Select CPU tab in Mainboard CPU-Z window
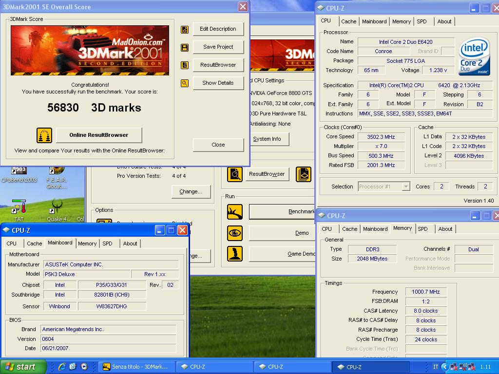The width and height of the screenshot is (499, 374). coord(12,243)
